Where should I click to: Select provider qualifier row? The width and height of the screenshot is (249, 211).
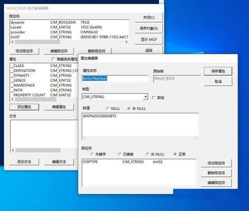coord(69,32)
